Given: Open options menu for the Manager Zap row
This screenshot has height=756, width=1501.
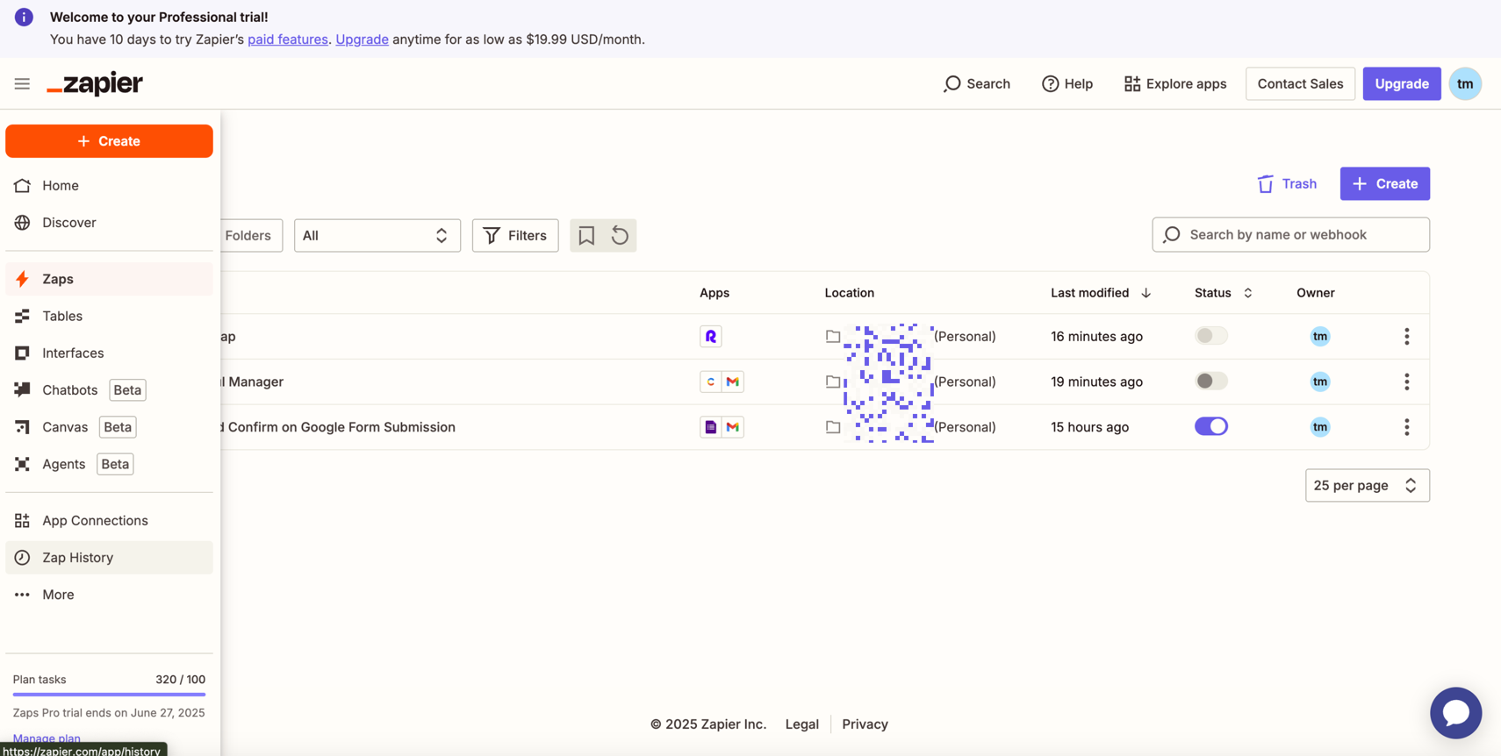Looking at the screenshot, I should (1406, 382).
